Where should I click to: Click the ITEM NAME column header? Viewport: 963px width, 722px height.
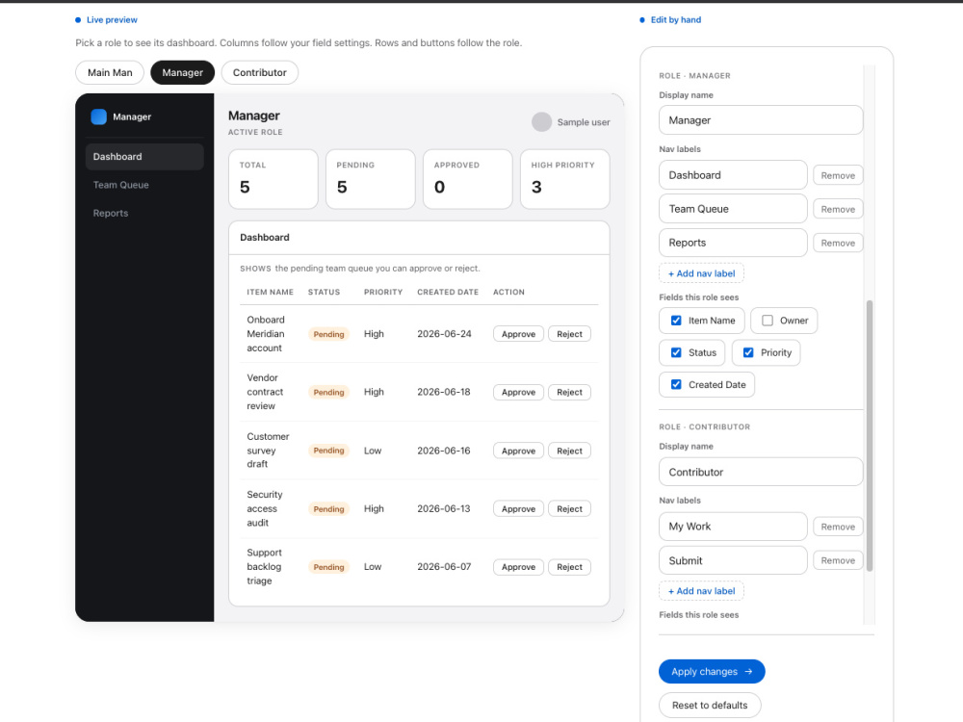[x=271, y=293]
